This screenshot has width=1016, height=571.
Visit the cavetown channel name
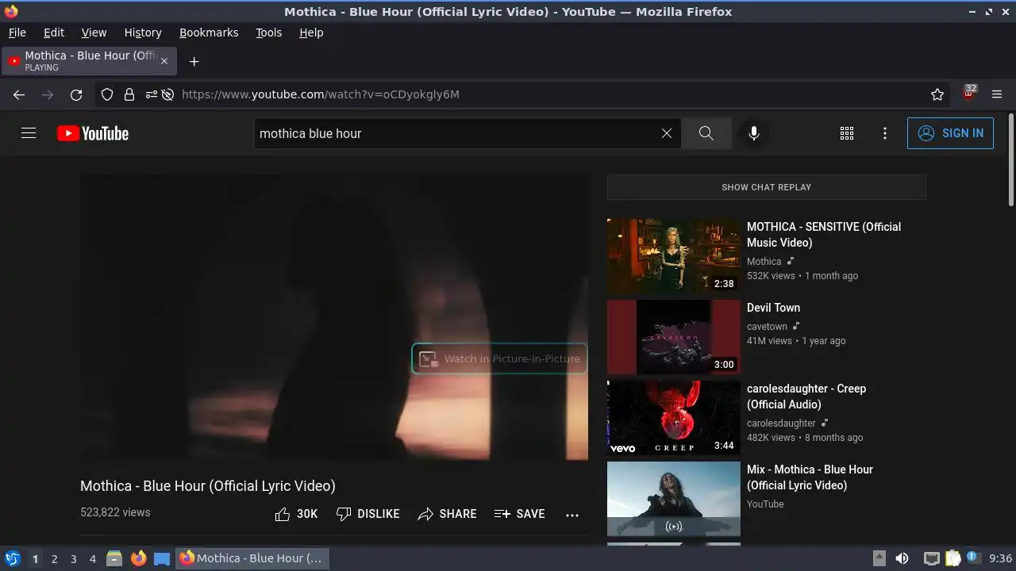click(767, 327)
